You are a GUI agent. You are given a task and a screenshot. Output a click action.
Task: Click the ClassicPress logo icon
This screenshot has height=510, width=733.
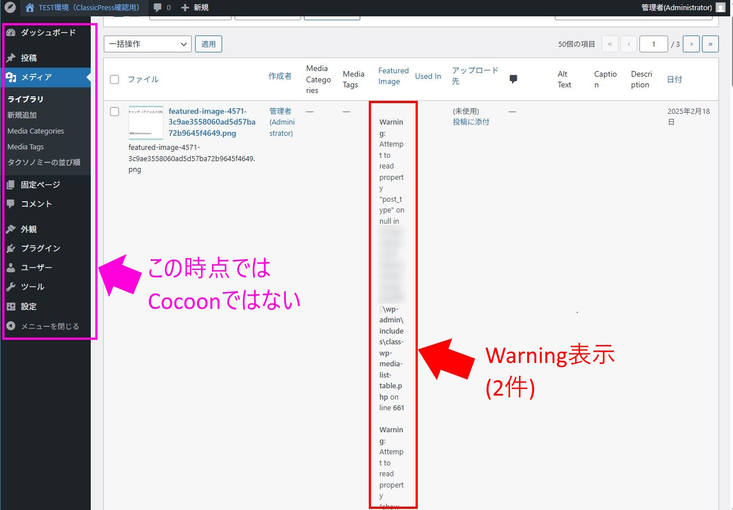(10, 8)
